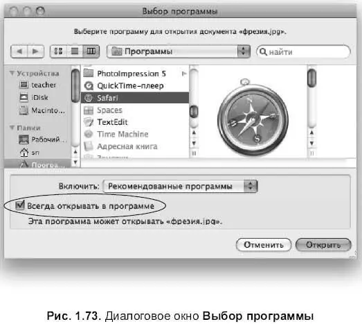Screen dimensions: 362x324
Task: Click the TextEdit app icon
Action: (89, 122)
